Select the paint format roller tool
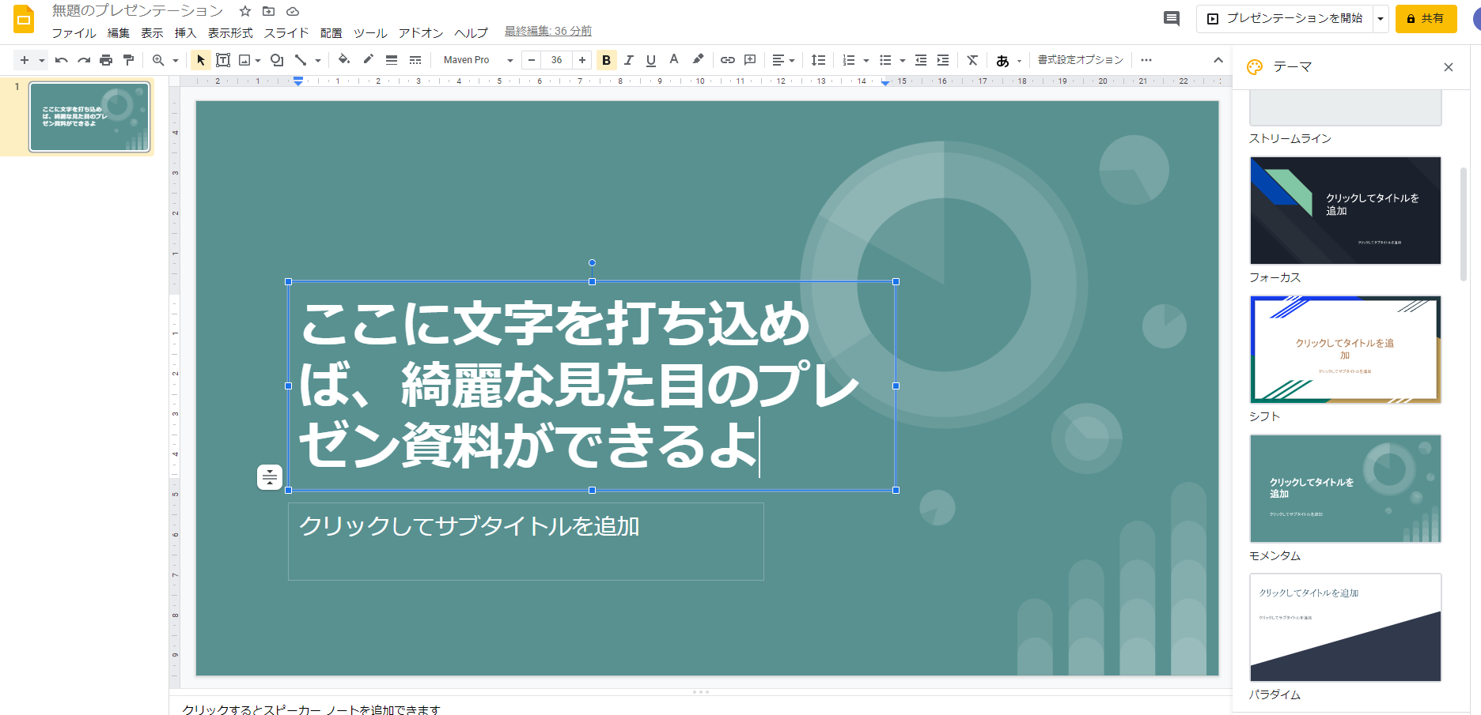The height and width of the screenshot is (715, 1481). pos(128,60)
